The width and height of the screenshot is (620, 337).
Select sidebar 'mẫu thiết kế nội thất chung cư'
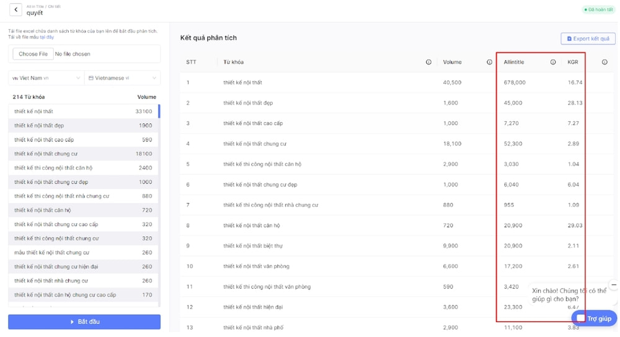[x=83, y=253]
